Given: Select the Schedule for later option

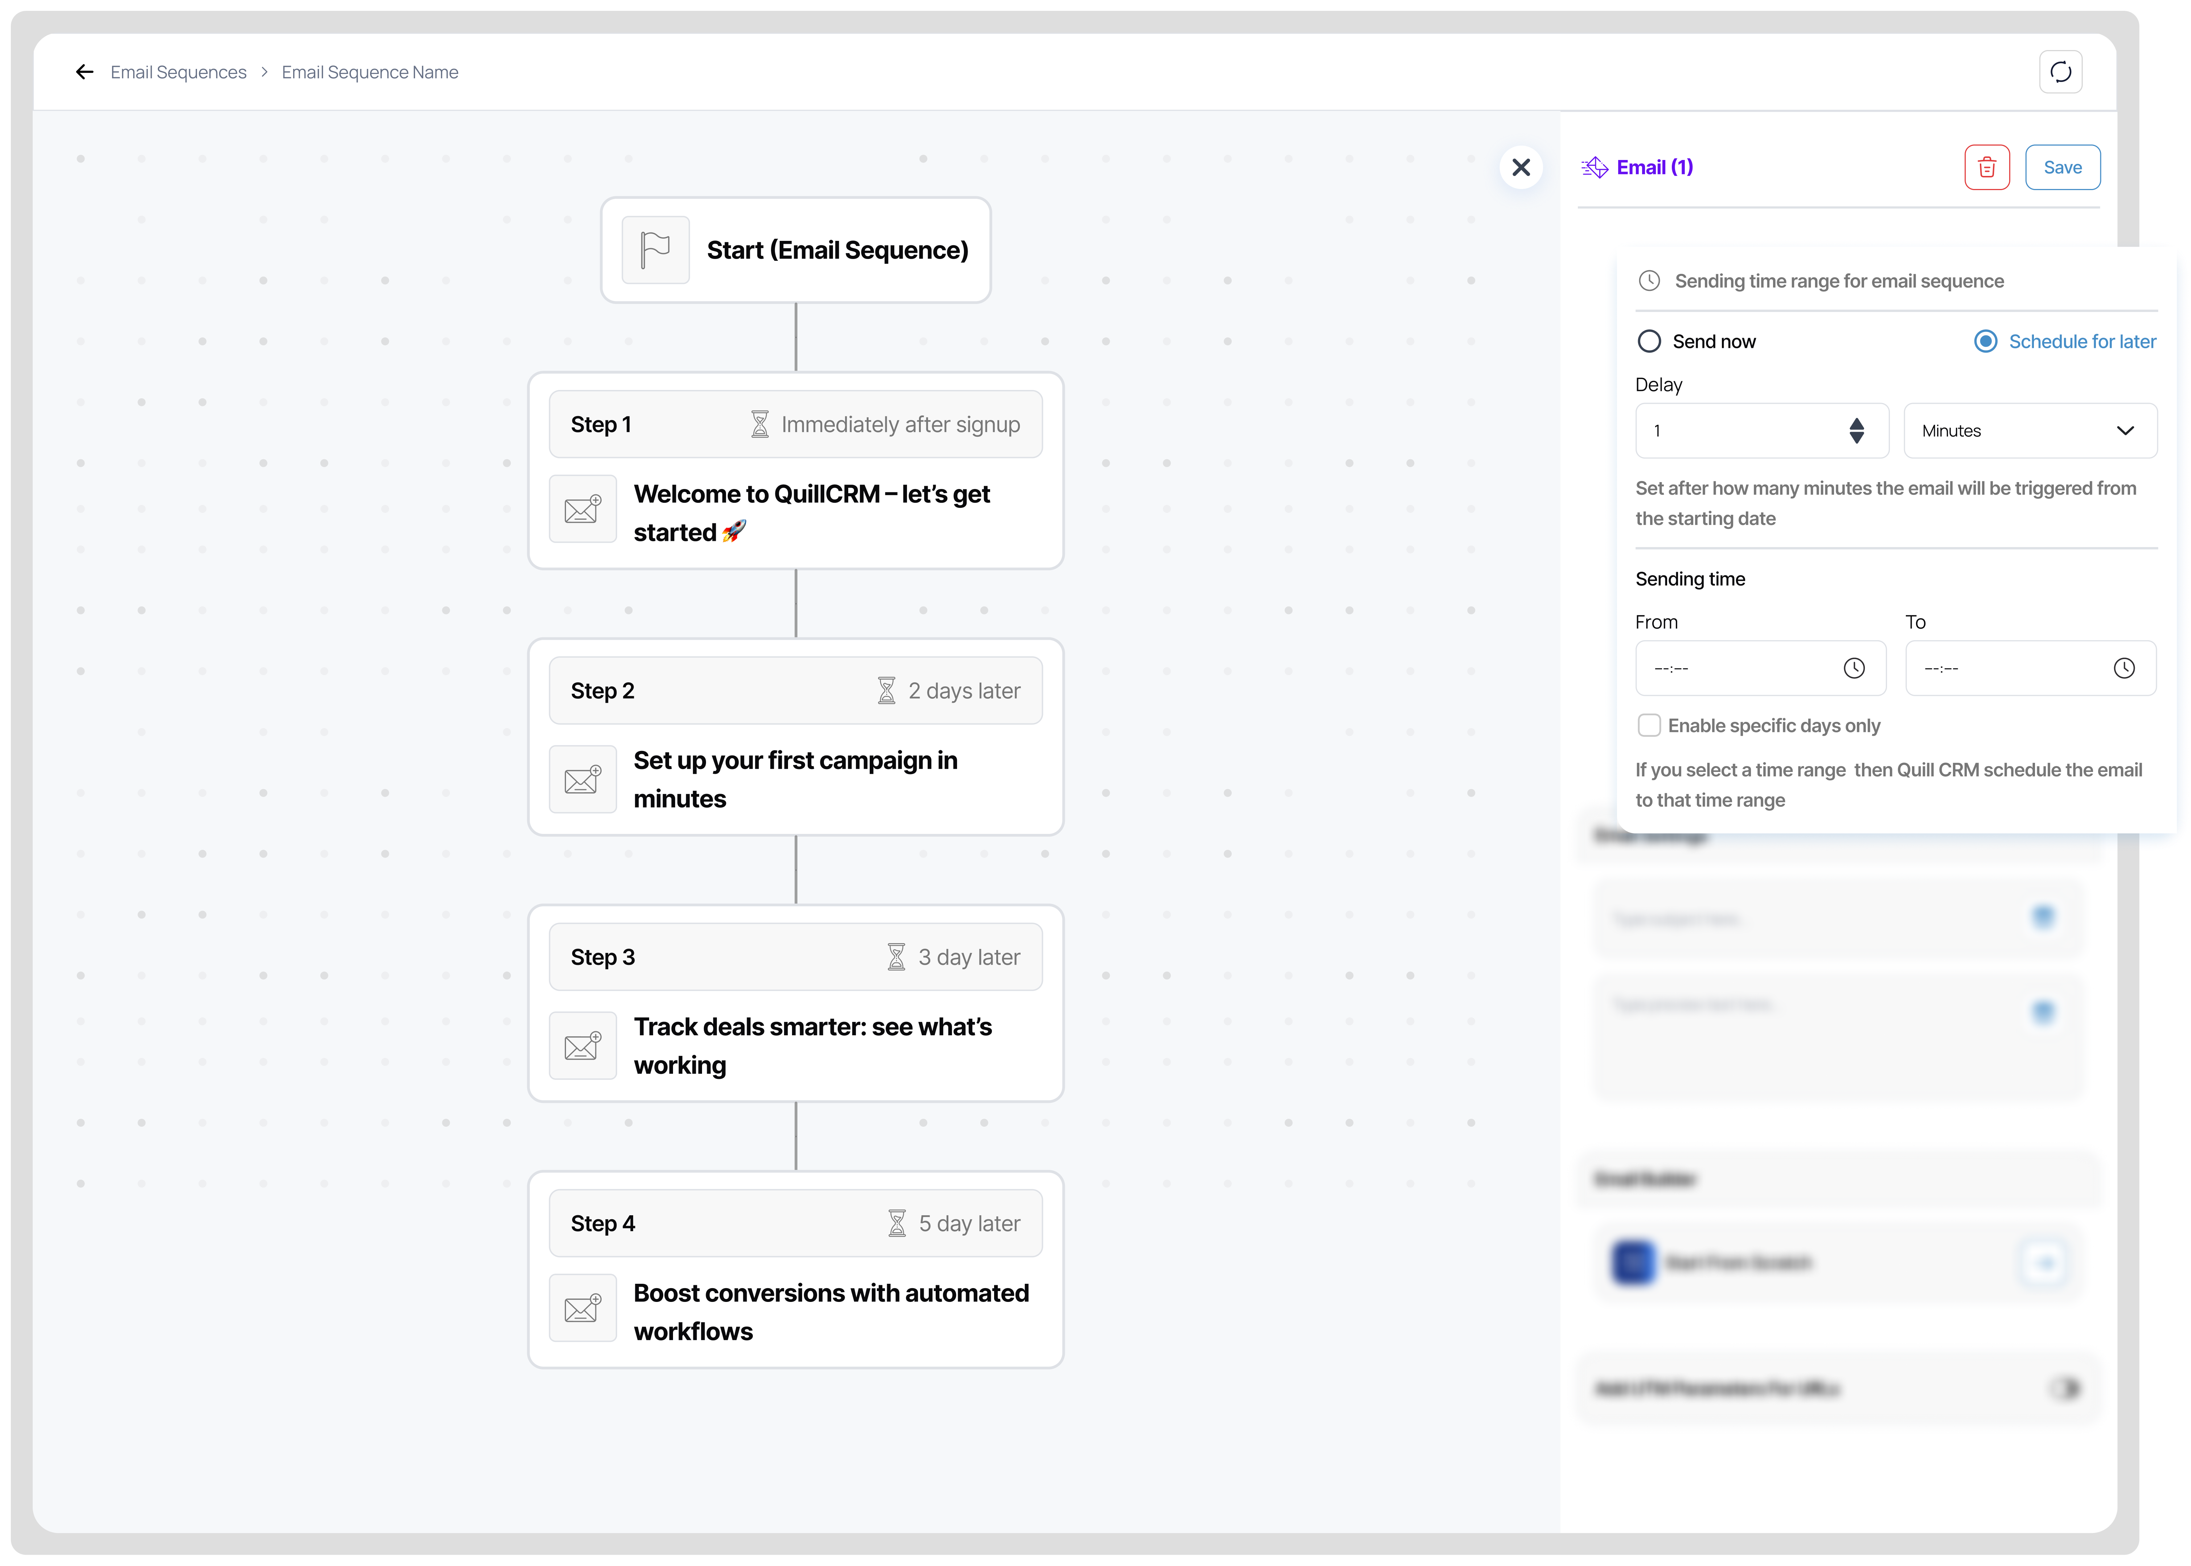Looking at the screenshot, I should (x=1985, y=340).
